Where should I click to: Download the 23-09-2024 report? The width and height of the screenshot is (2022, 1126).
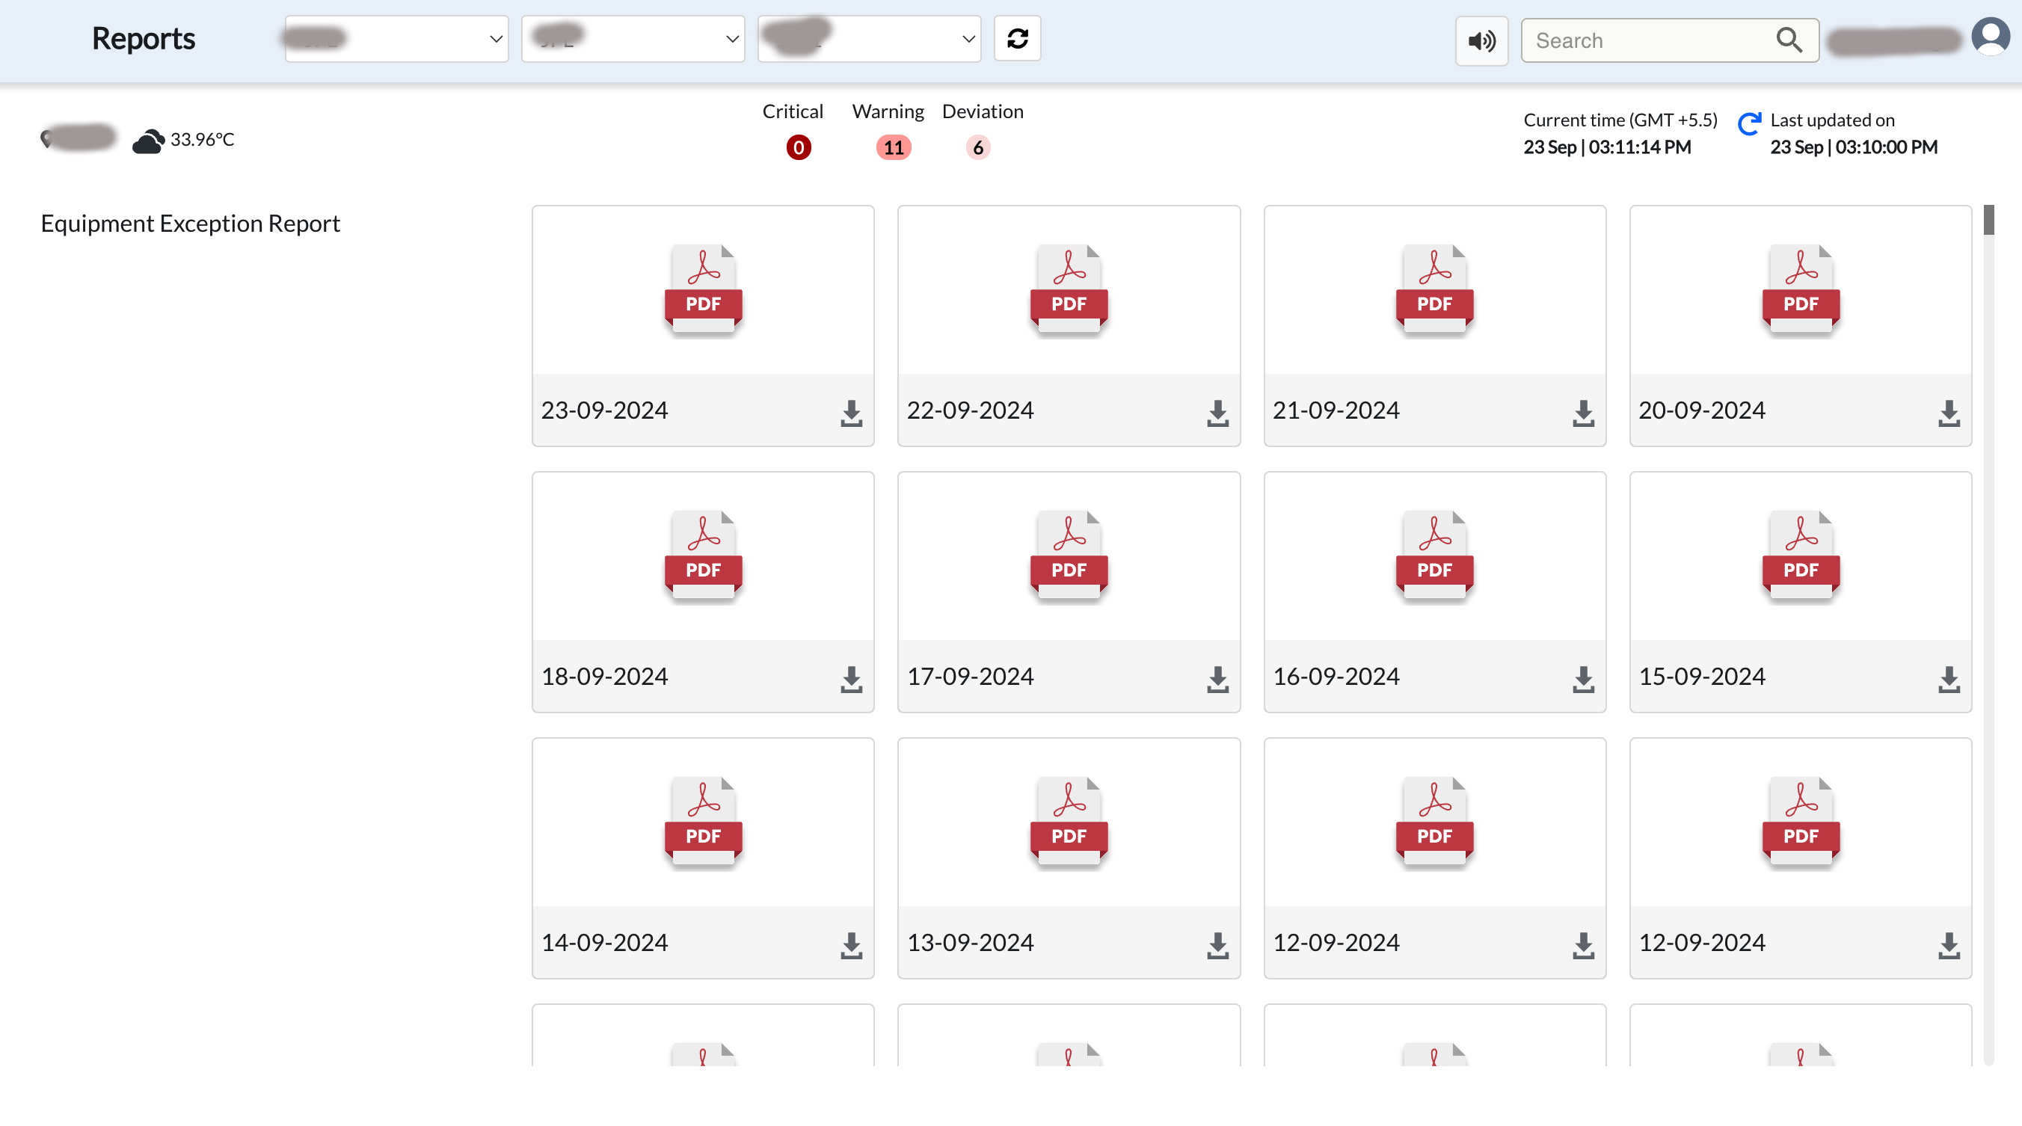[x=851, y=413]
